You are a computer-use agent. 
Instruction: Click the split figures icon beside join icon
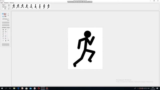click(5, 36)
